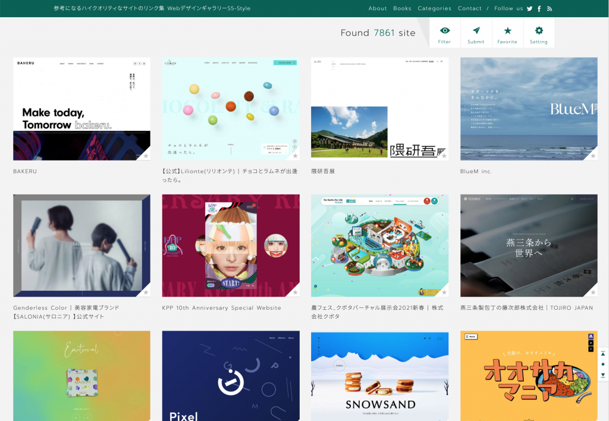Favorite the BAKERU site with star

click(146, 156)
